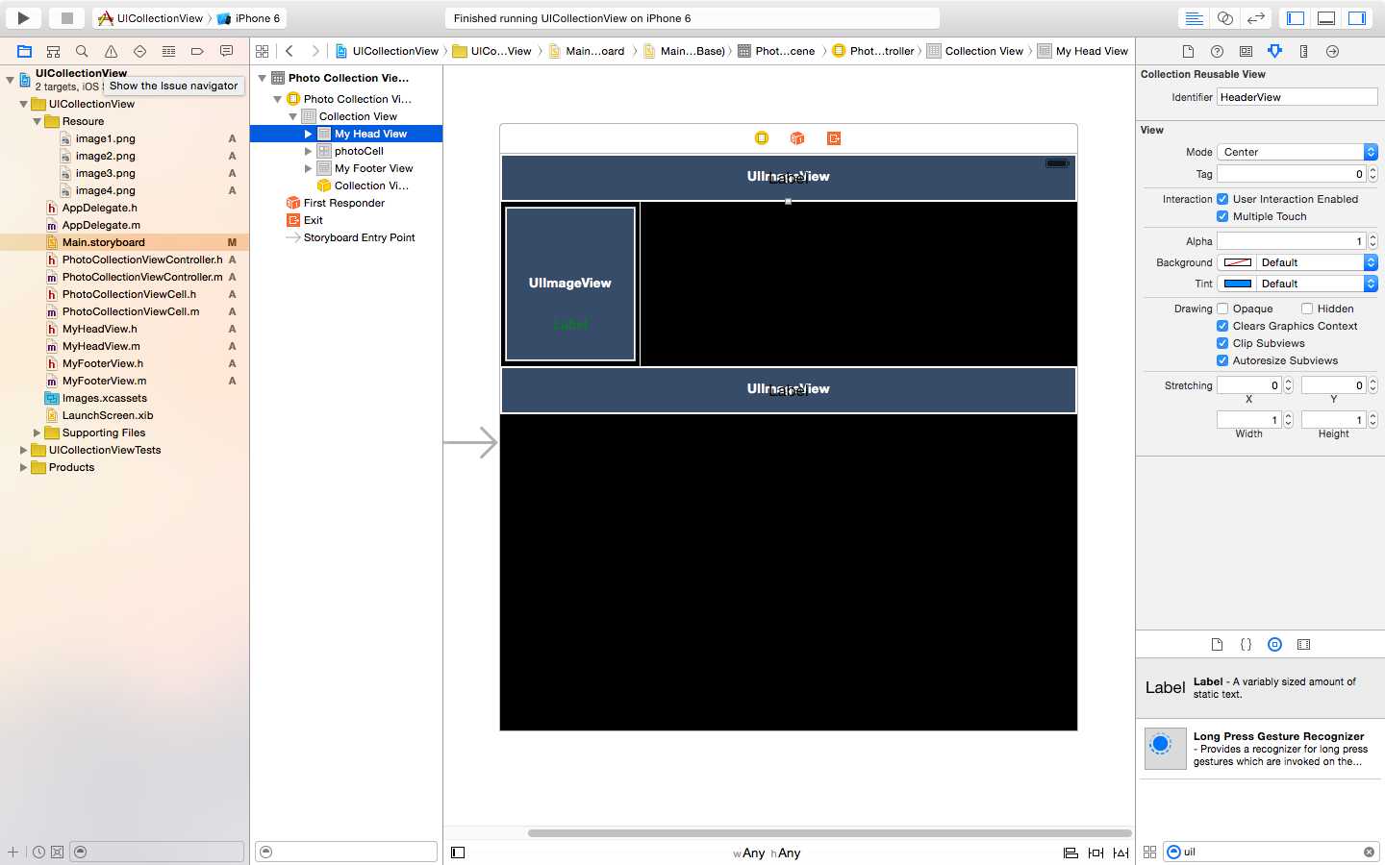Open the Debug navigator
Viewport: 1385px width, 865px height.
click(x=168, y=51)
